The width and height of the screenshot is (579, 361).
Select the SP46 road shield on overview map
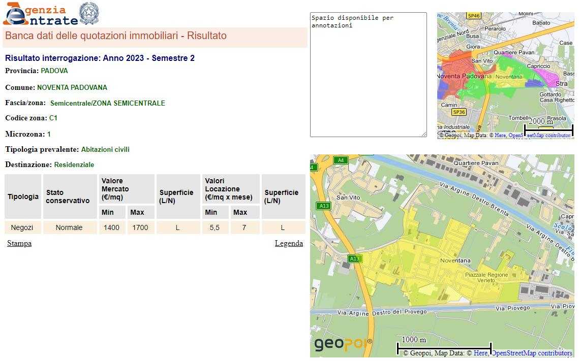pos(474,16)
